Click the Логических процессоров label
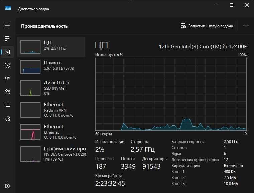Viewport: 254px width, 193px height. (195, 160)
